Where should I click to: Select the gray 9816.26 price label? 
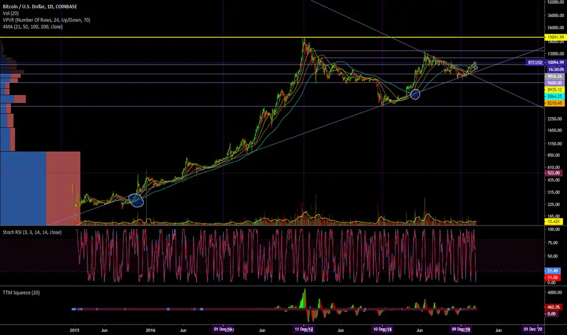pyautogui.click(x=554, y=76)
